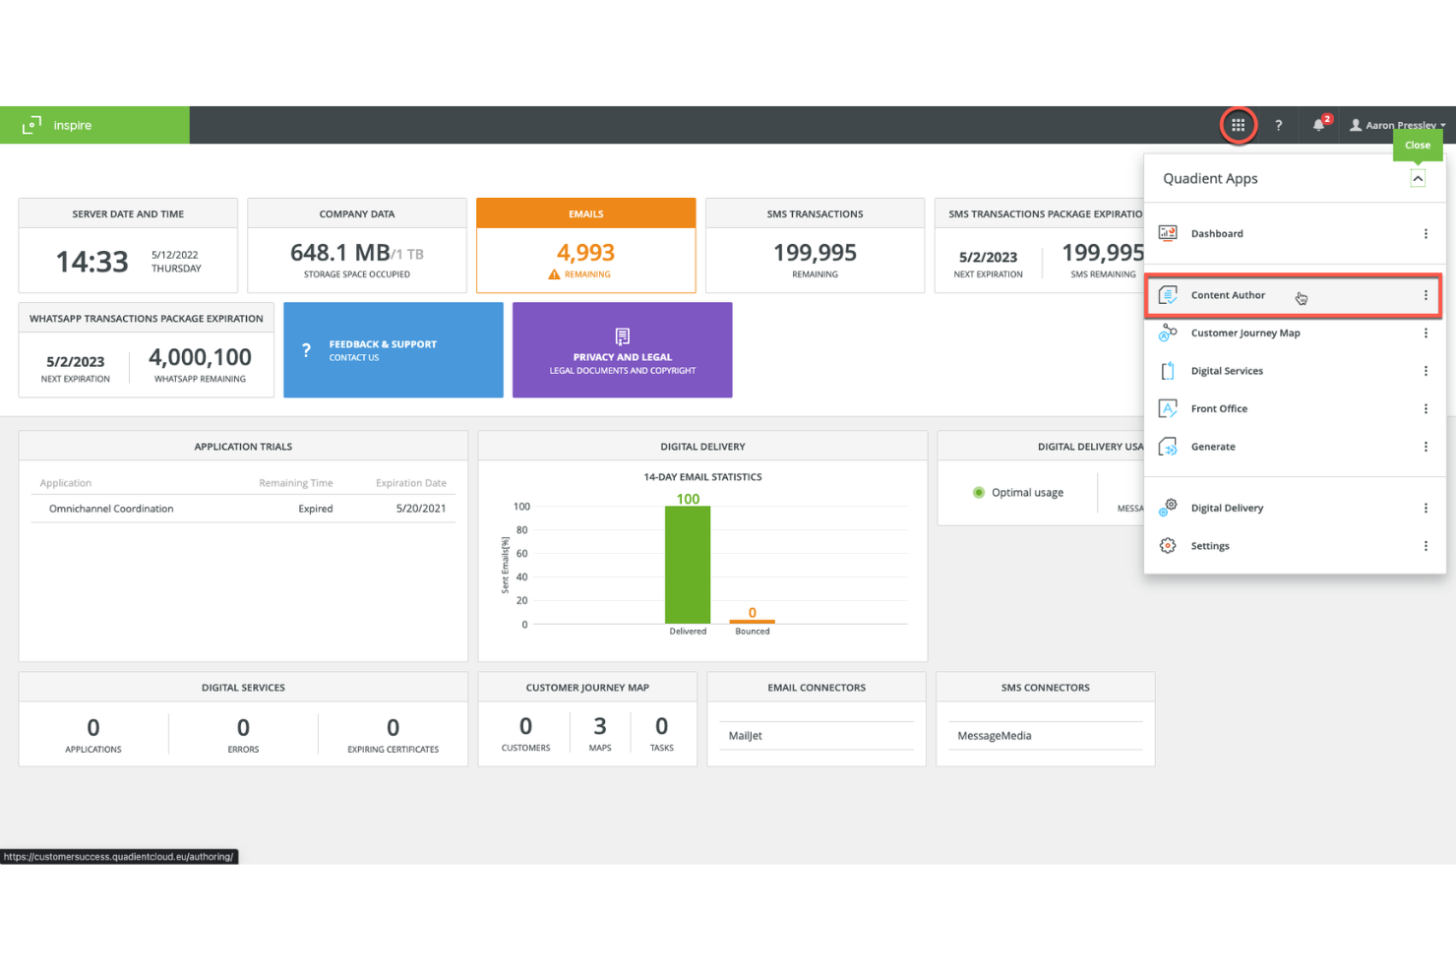Open notifications via the bell icon
This screenshot has width=1456, height=971.
(x=1318, y=125)
